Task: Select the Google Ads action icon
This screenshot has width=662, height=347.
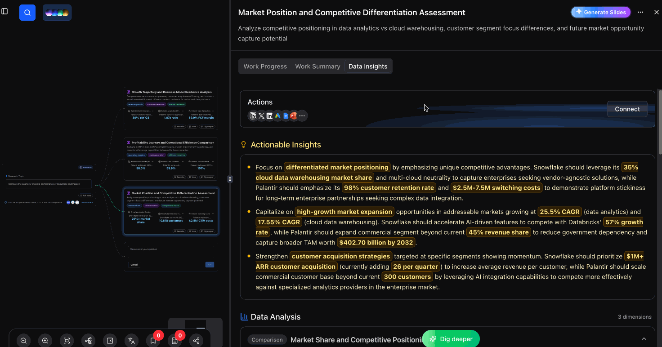Action: click(277, 116)
